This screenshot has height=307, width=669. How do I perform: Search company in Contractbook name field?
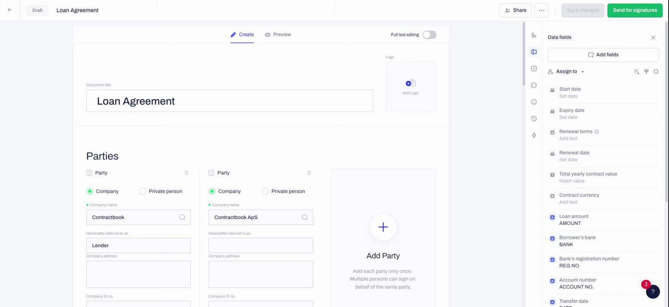click(x=182, y=217)
